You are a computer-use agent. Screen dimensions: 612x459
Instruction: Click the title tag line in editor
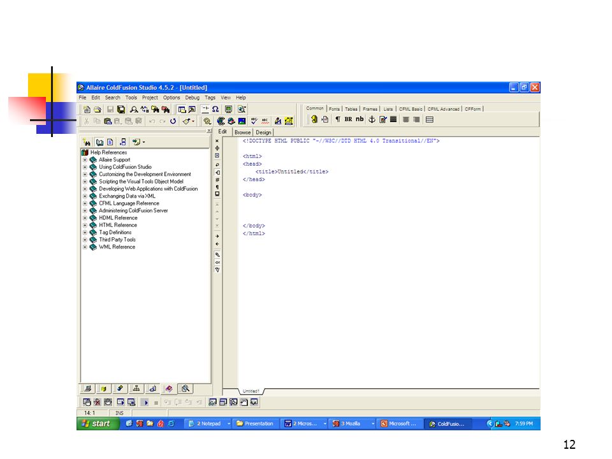click(292, 171)
